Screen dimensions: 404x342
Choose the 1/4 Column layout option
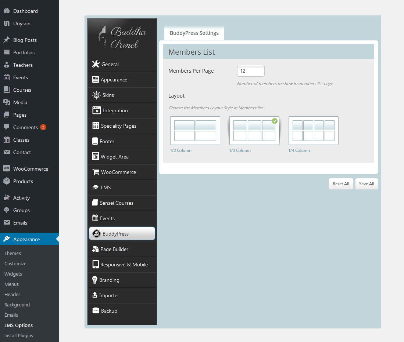pos(313,131)
